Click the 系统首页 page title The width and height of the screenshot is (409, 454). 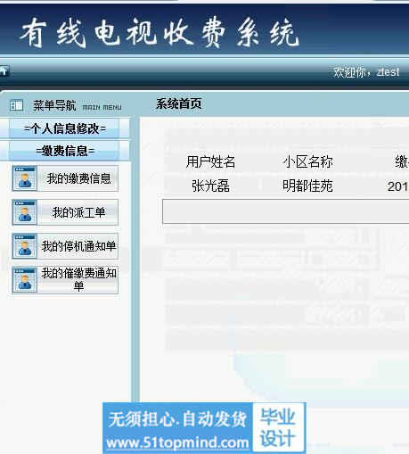(x=179, y=104)
